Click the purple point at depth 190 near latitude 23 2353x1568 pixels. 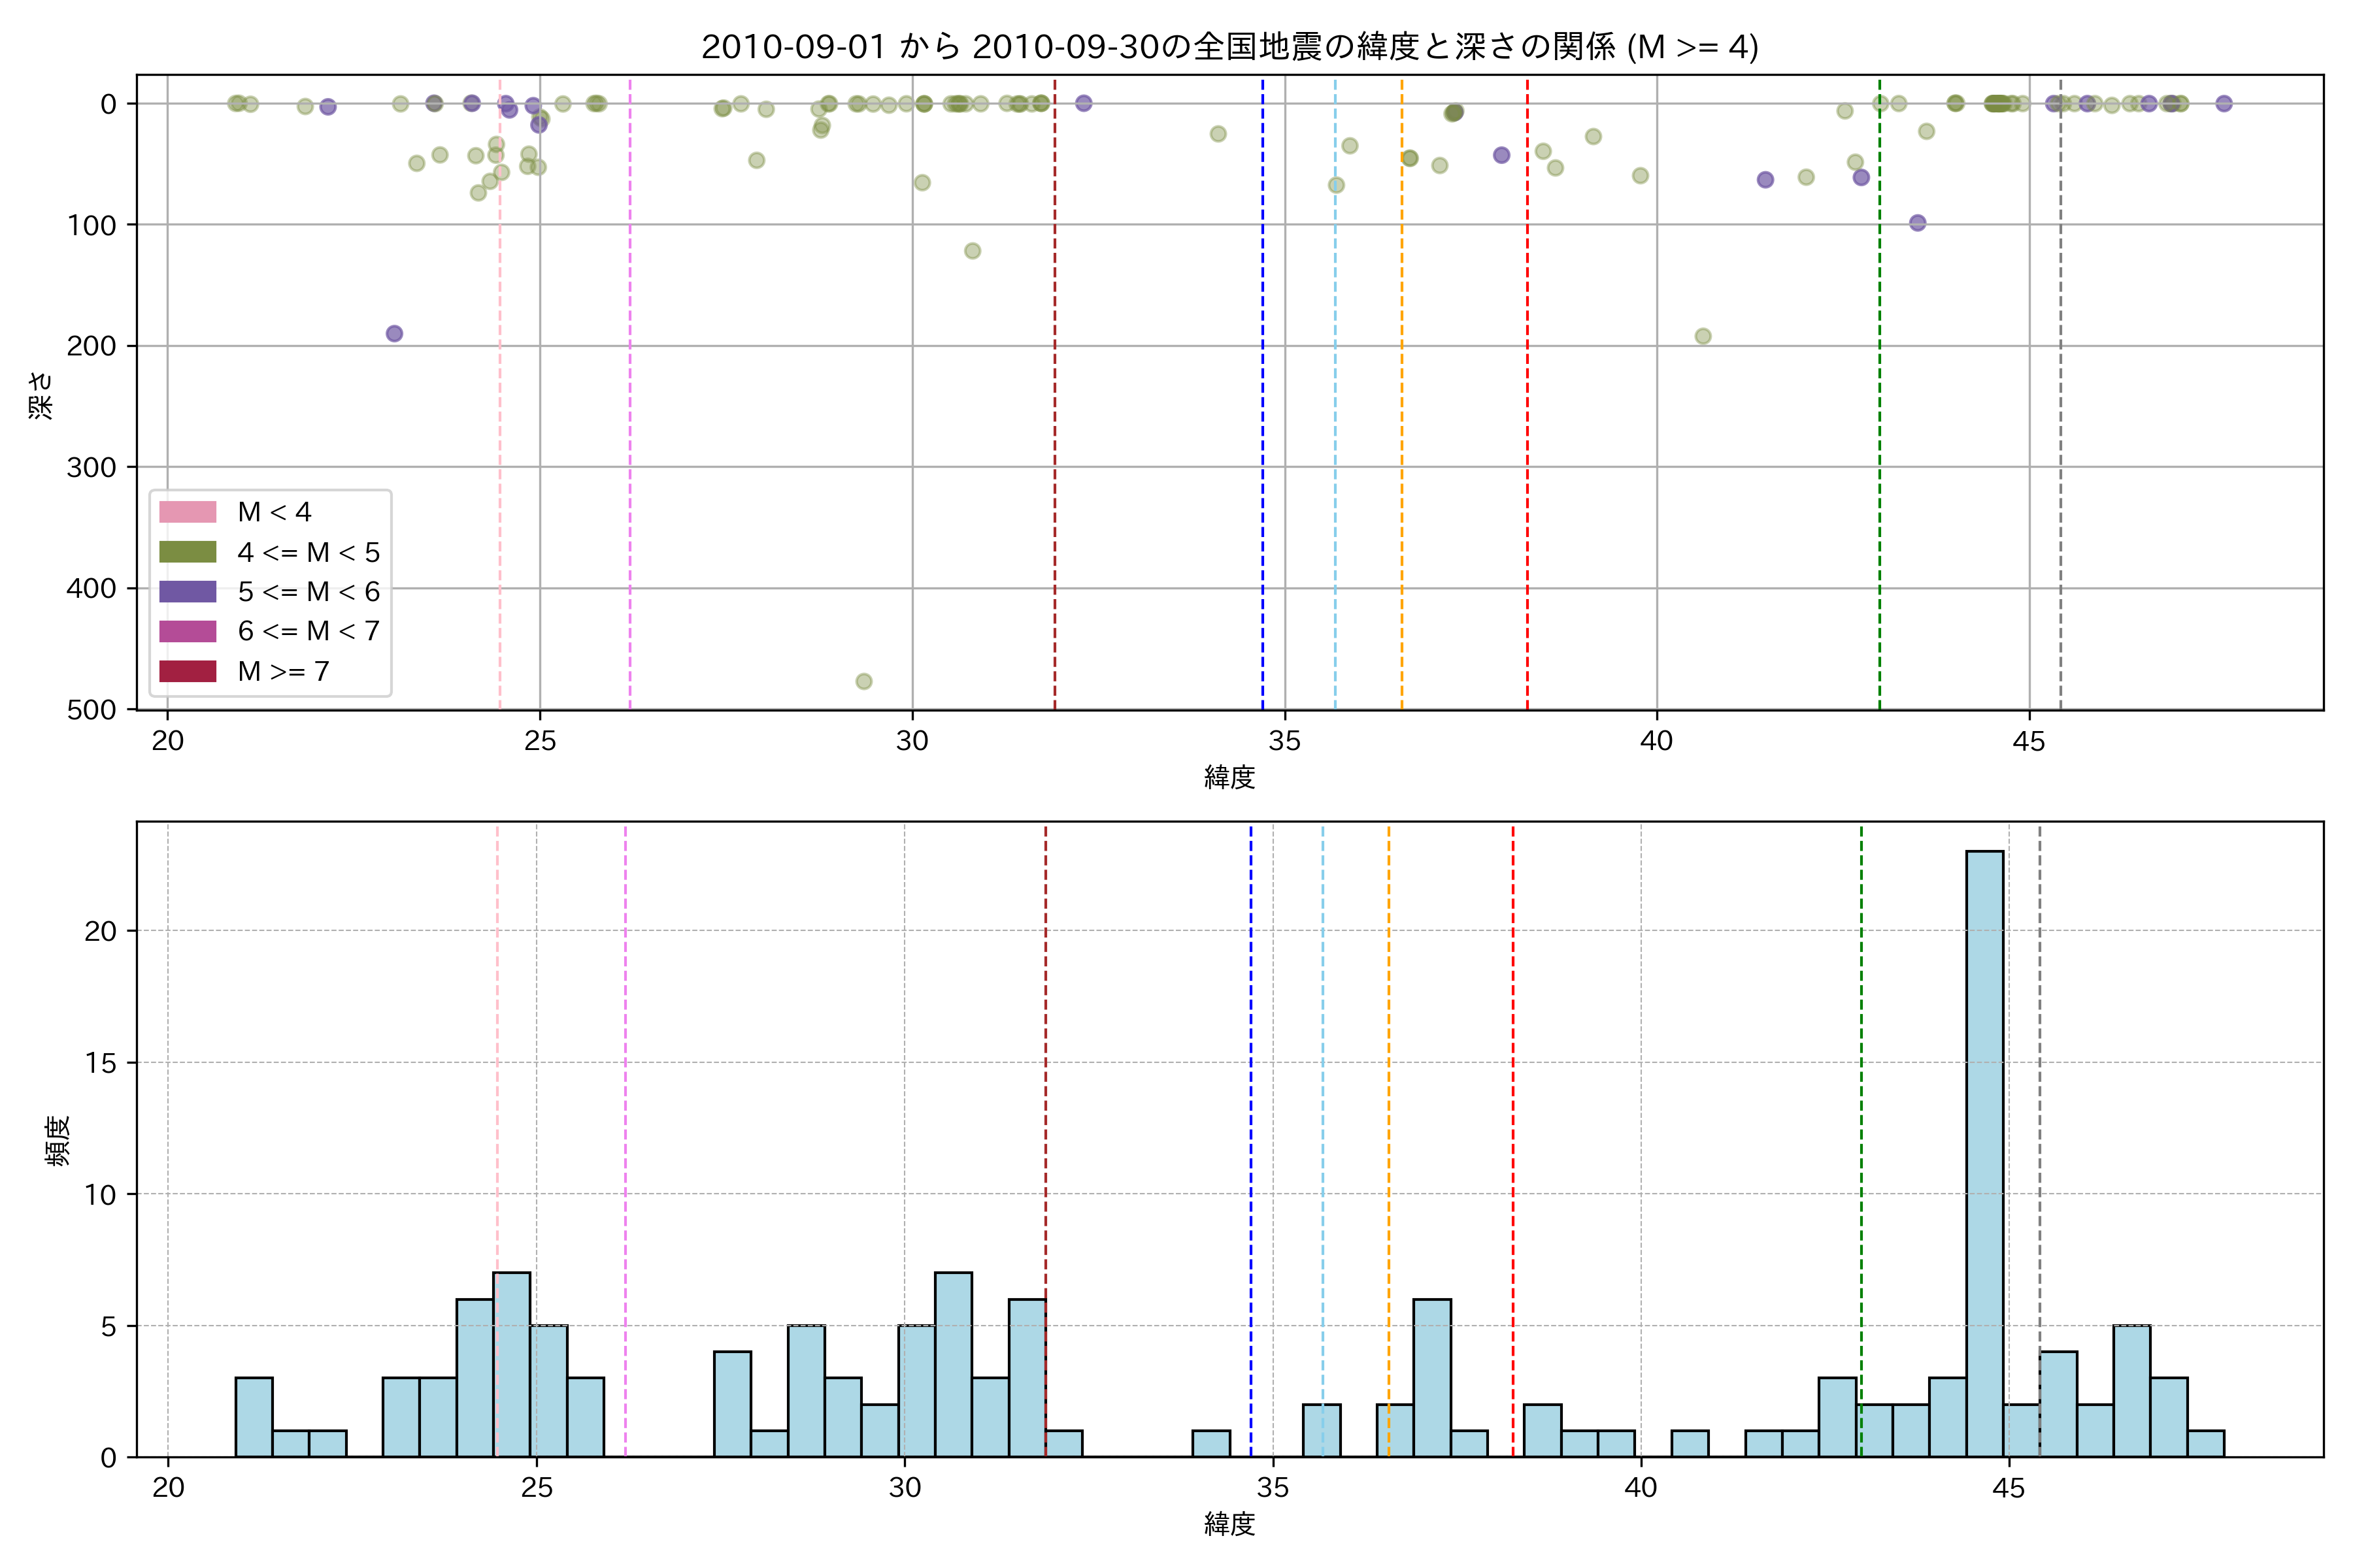coord(394,333)
